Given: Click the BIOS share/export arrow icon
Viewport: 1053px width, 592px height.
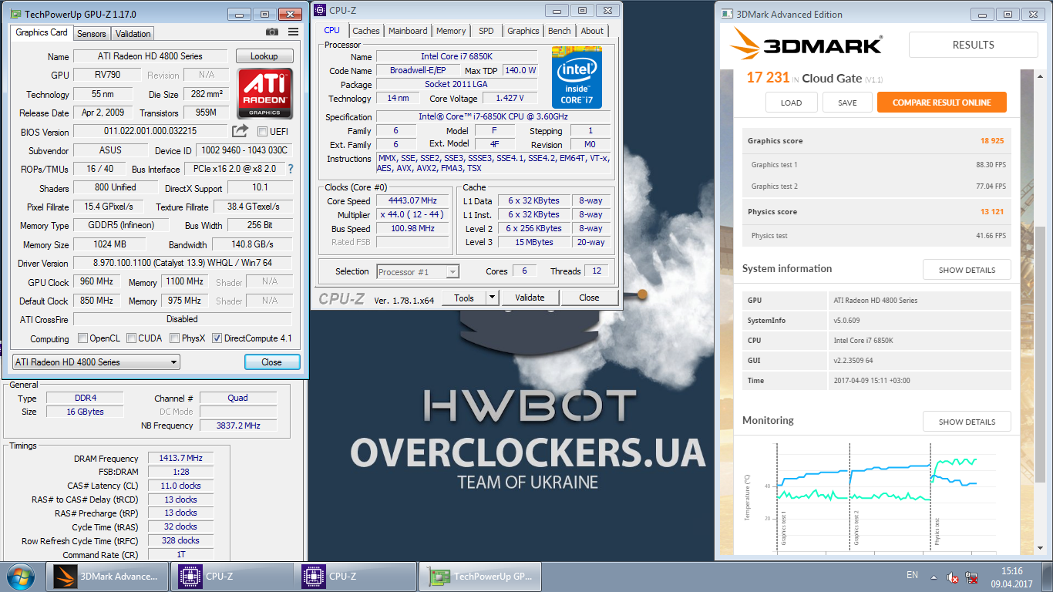Looking at the screenshot, I should click(x=241, y=131).
